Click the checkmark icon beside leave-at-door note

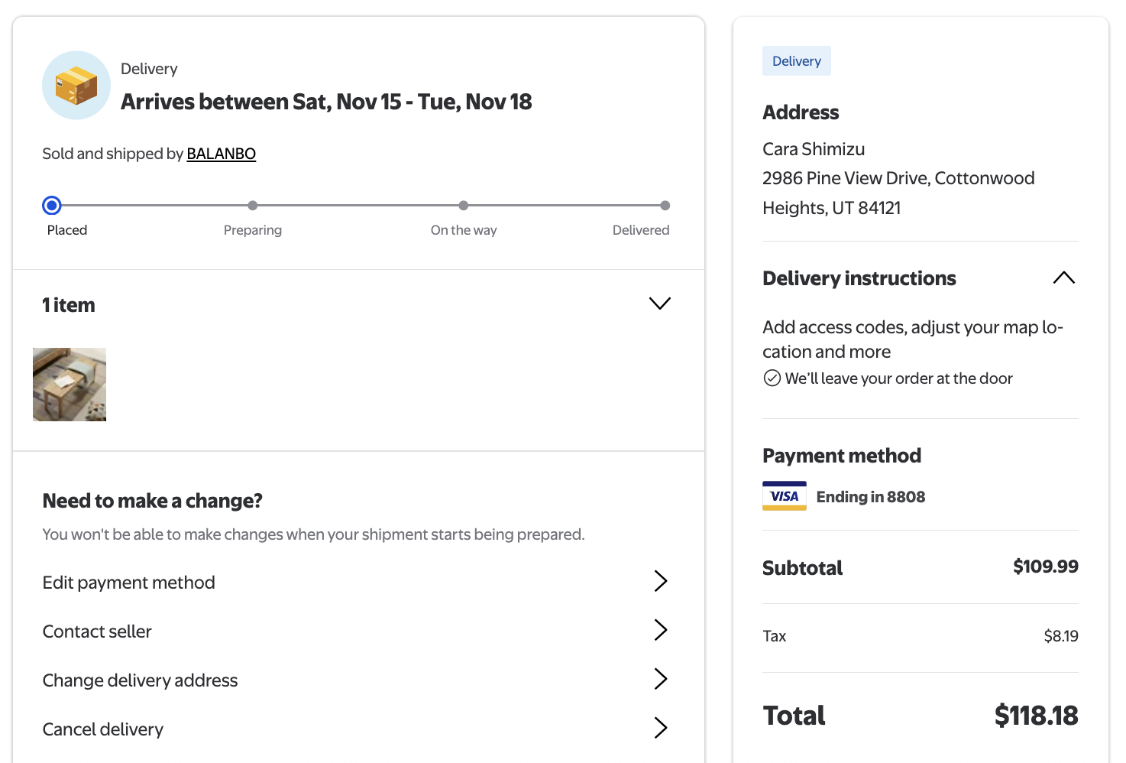point(772,378)
